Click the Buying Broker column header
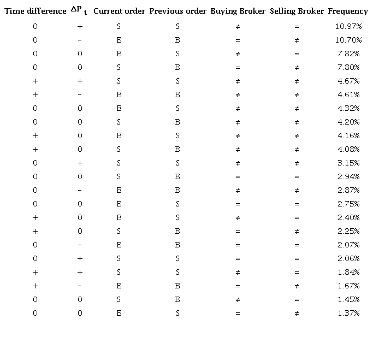This screenshot has height=337, width=373. tap(238, 11)
